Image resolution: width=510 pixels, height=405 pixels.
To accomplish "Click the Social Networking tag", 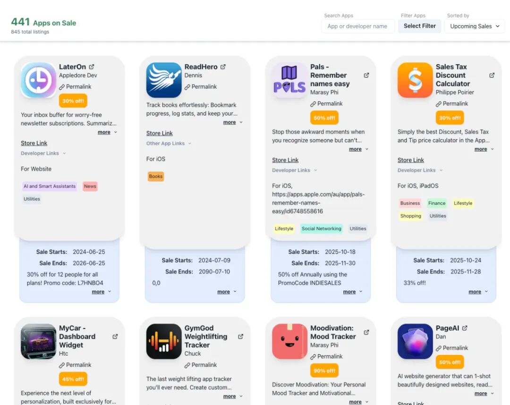I will (322, 229).
